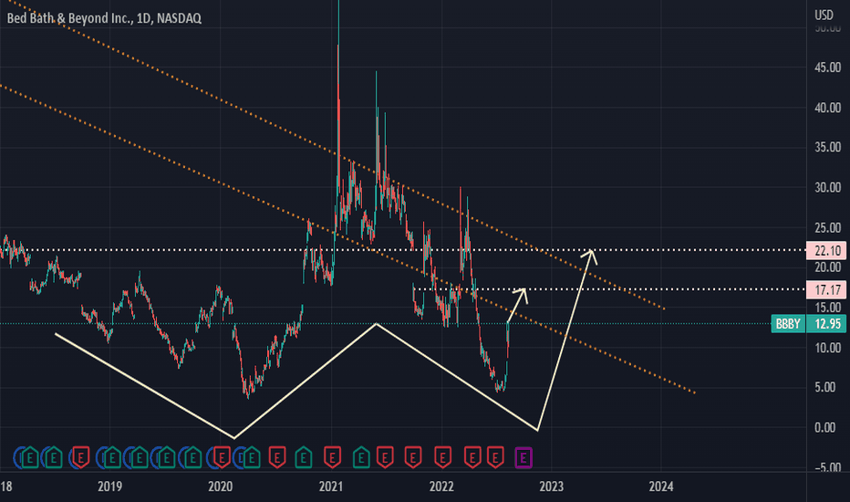
Task: Open the USD currency selector on price axis
Action: tap(824, 15)
